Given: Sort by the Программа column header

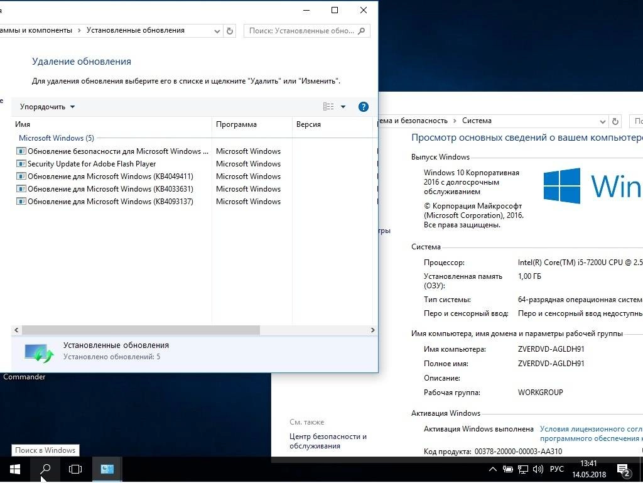Looking at the screenshot, I should [252, 124].
